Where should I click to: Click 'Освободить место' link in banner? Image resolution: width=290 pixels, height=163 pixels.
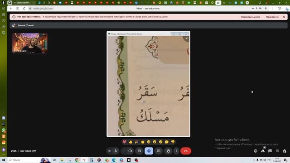251,17
